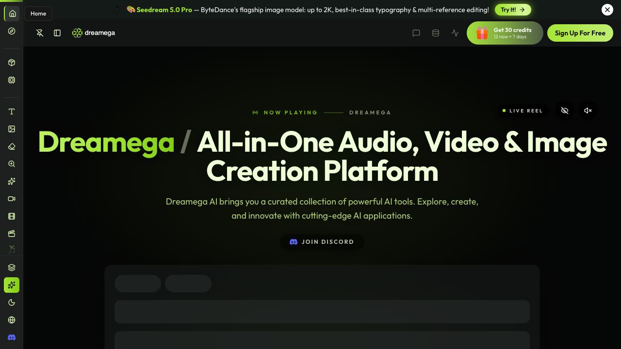This screenshot has height=349, width=621.
Task: Click Sign Up For Free
Action: pyautogui.click(x=580, y=33)
